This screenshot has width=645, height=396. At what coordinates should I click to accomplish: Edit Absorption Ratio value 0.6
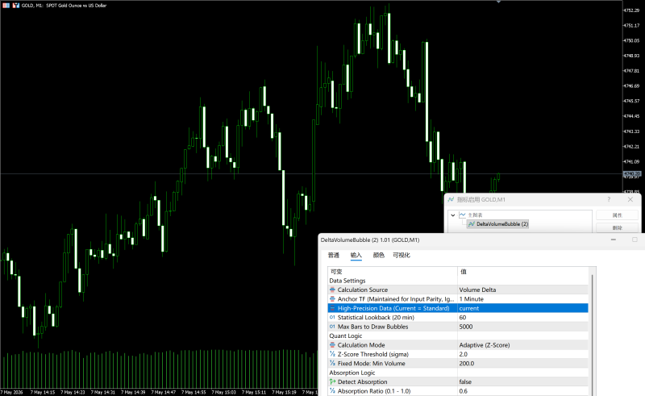[x=522, y=391]
